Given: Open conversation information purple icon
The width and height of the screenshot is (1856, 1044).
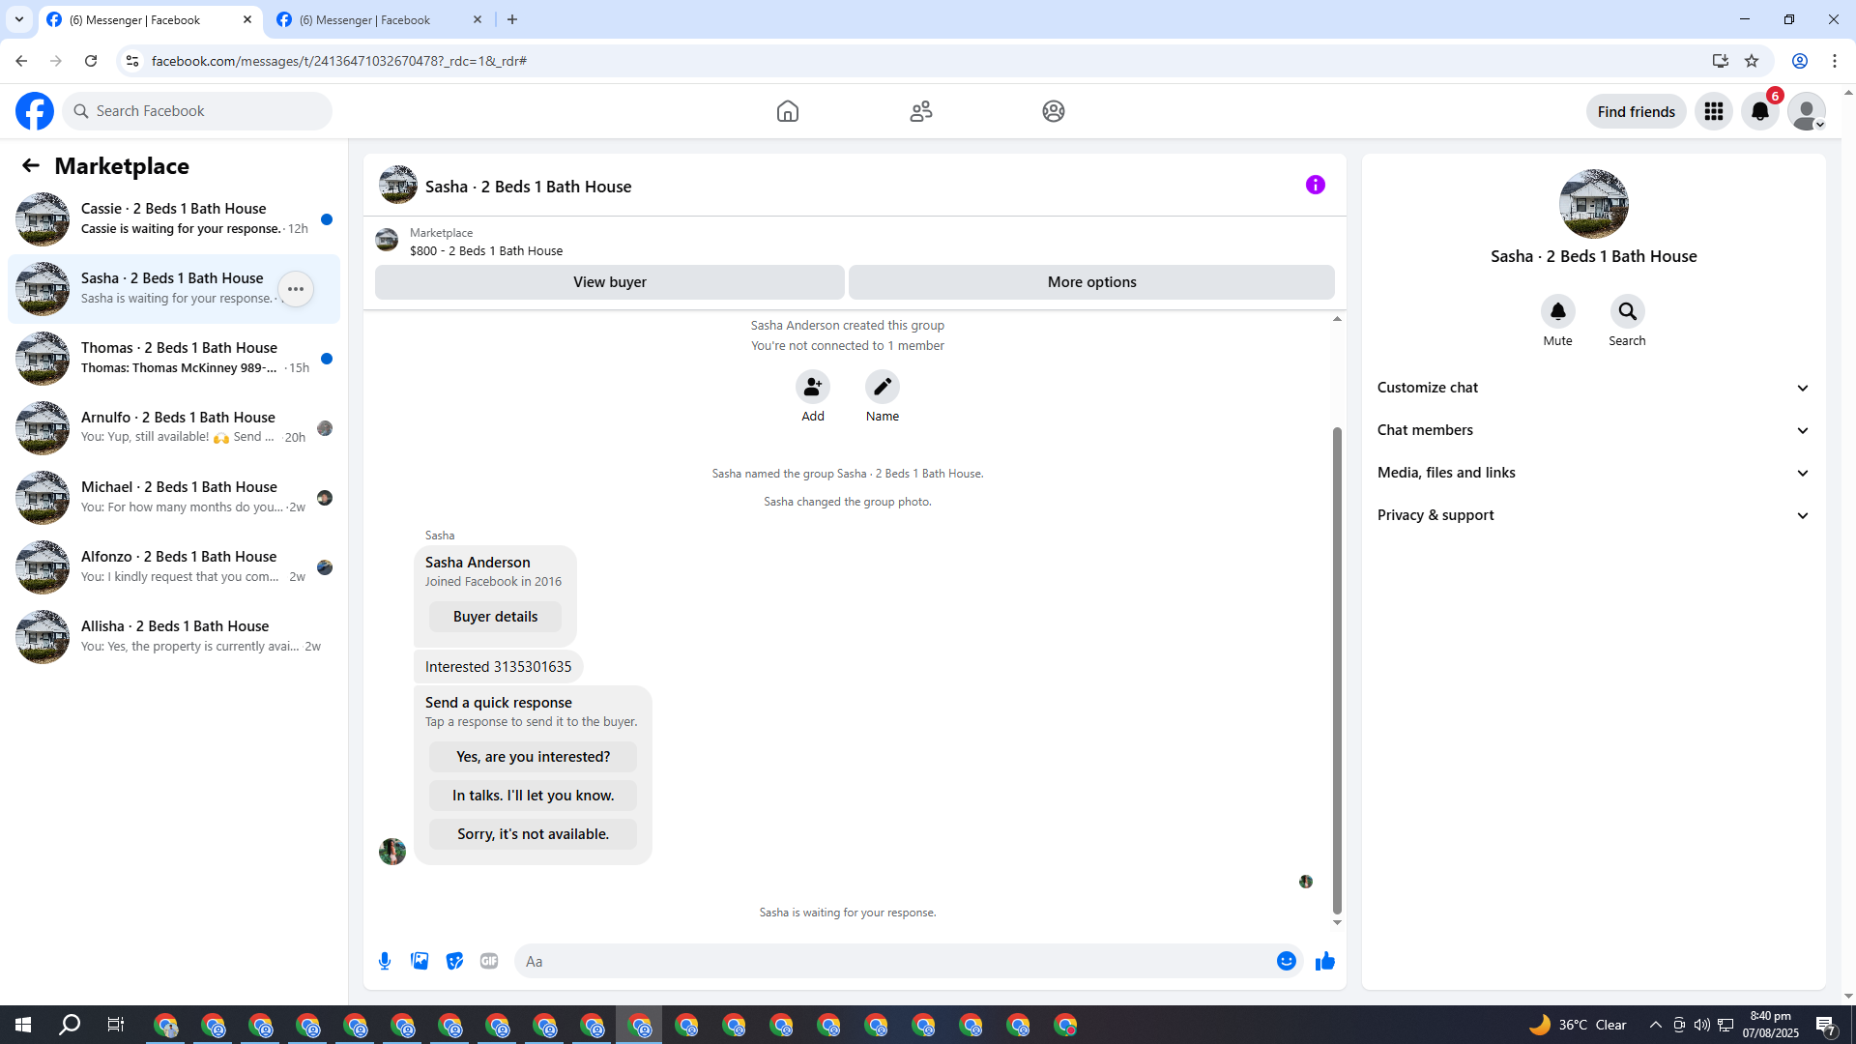Looking at the screenshot, I should (1316, 185).
